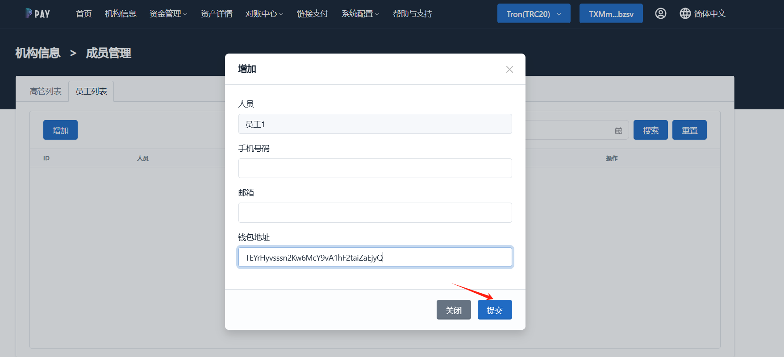Open 帮助与支持

tap(413, 14)
